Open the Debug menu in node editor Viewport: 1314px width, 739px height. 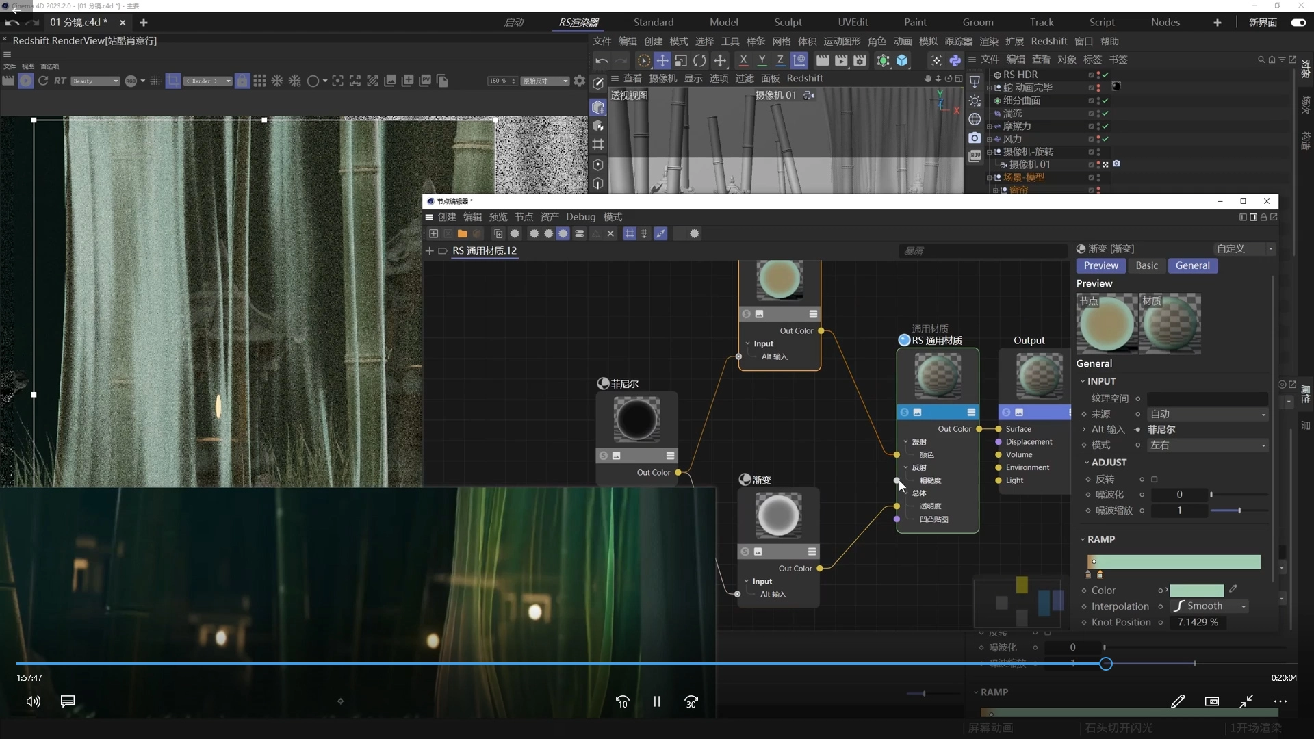580,217
